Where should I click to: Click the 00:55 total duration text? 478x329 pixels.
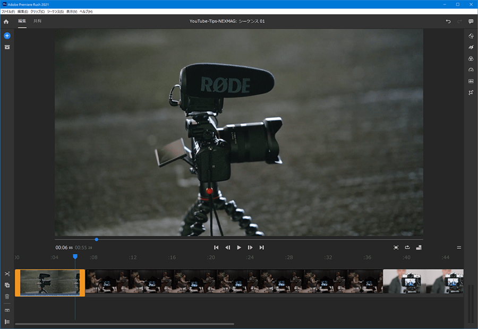(81, 248)
